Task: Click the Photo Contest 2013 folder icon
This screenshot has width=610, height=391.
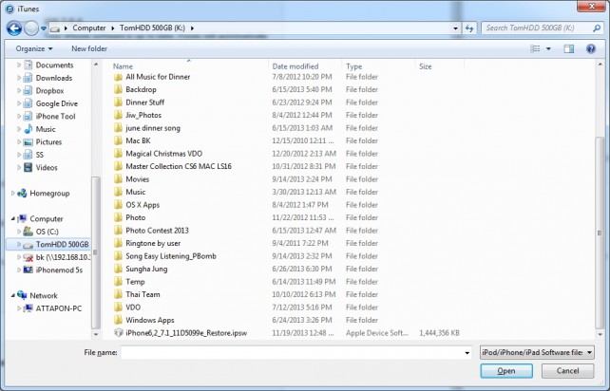Action: coord(118,231)
